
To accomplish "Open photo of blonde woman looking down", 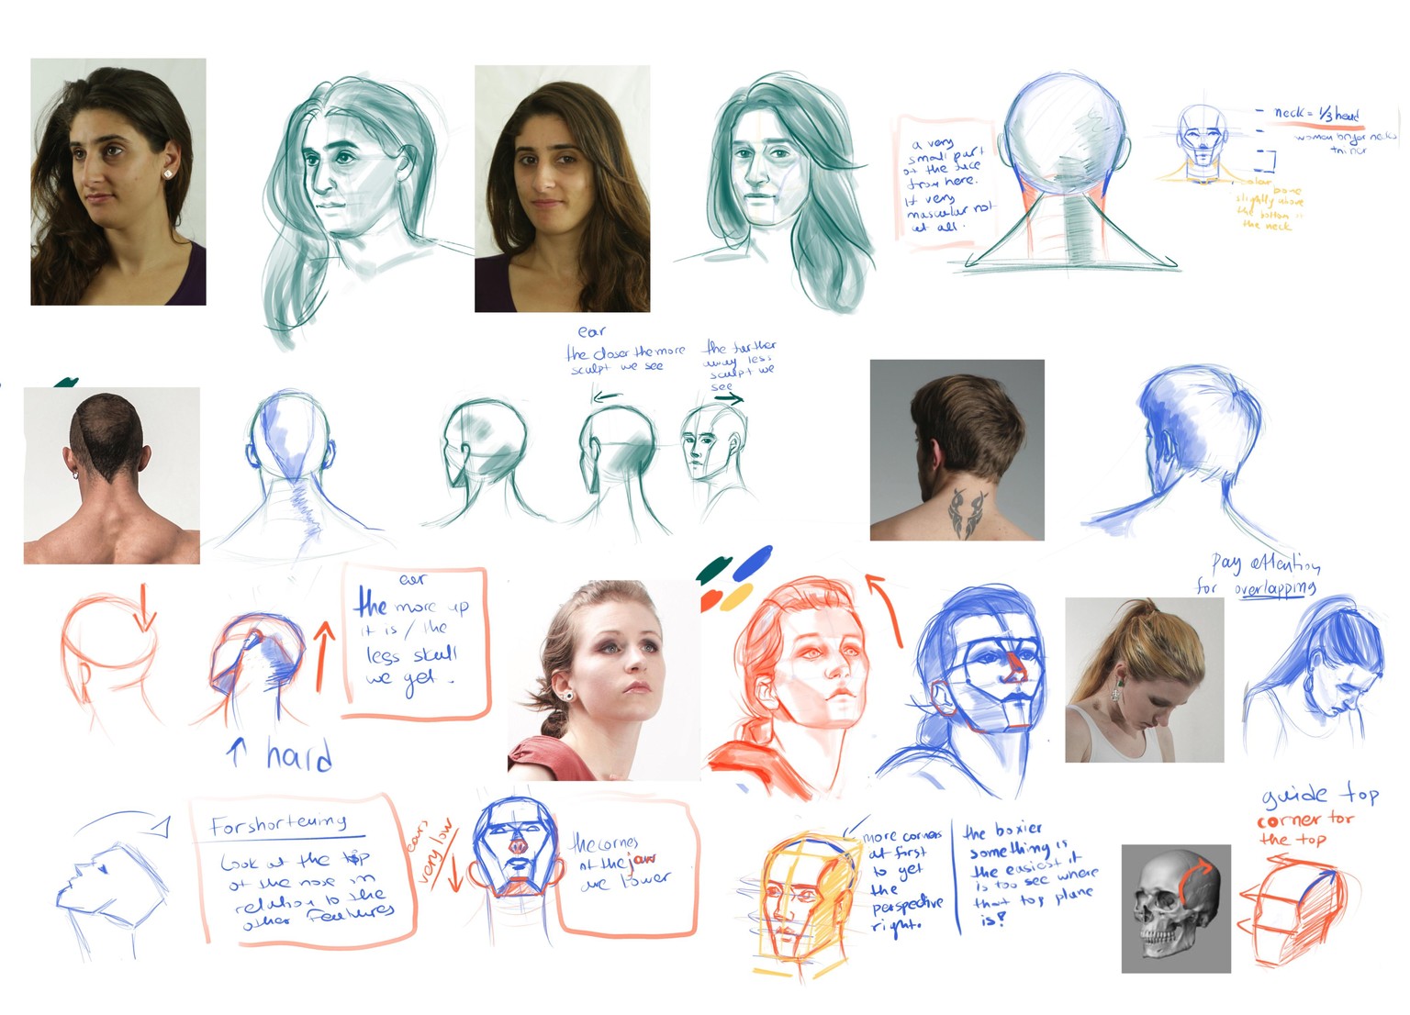I will click(x=1144, y=680).
